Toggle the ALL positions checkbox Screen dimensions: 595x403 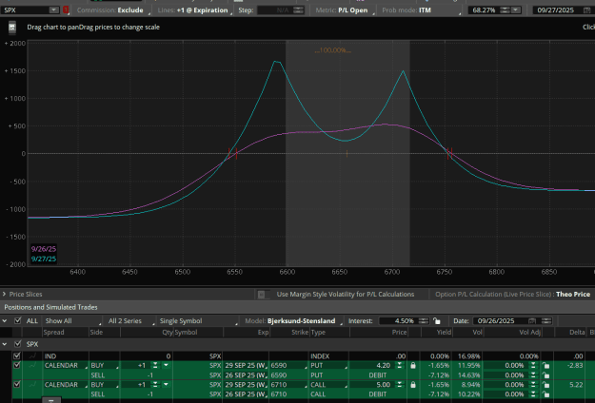17,321
